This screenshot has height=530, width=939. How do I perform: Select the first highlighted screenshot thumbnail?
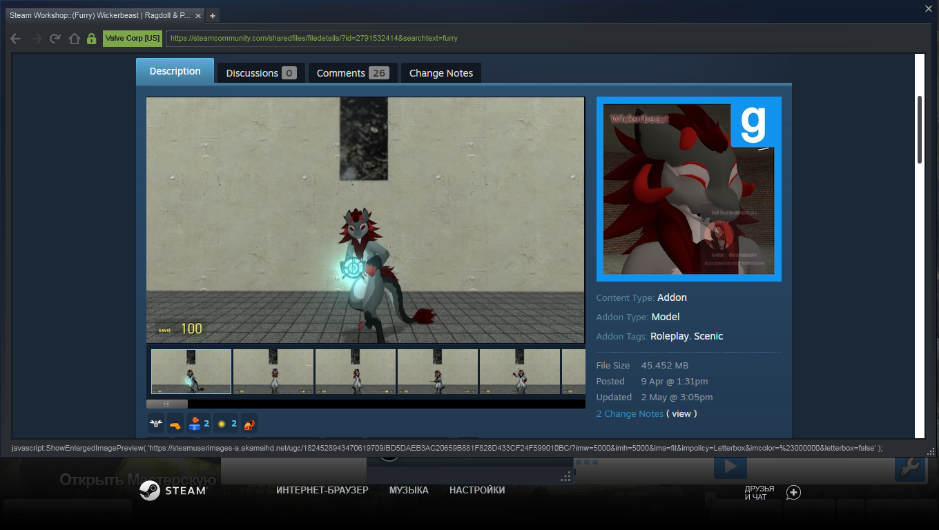coord(191,371)
